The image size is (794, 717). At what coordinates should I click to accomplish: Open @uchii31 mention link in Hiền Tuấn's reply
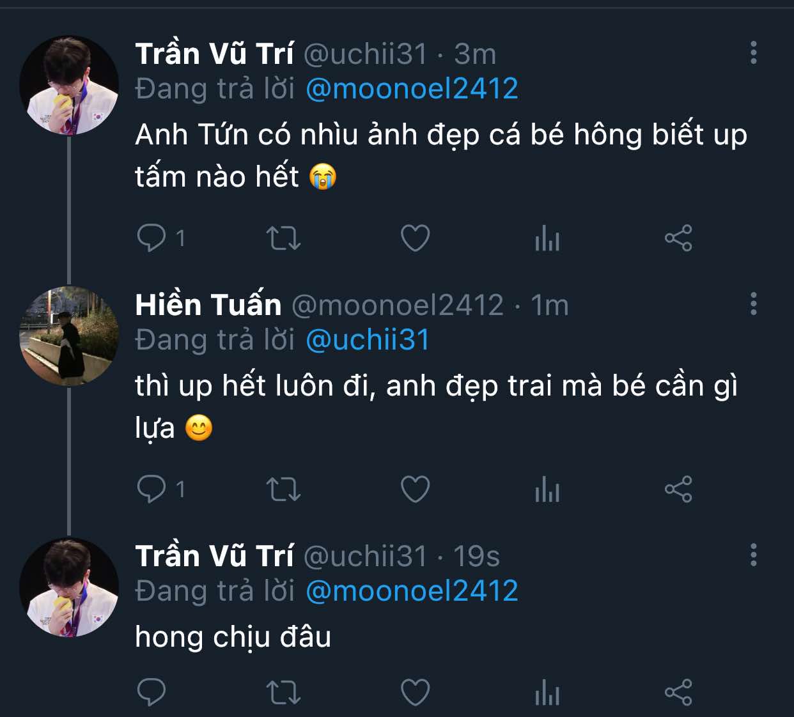368,340
